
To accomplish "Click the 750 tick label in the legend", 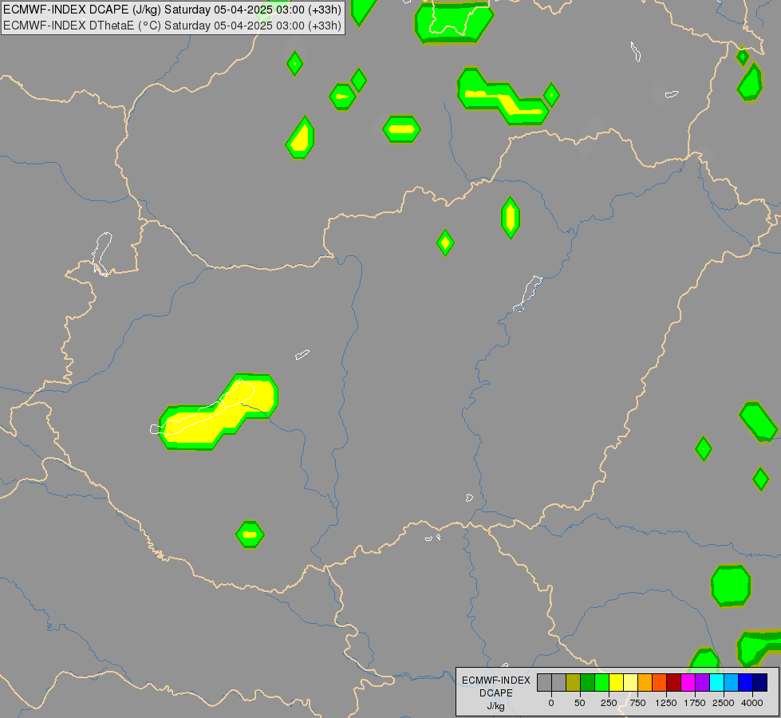I will [637, 703].
